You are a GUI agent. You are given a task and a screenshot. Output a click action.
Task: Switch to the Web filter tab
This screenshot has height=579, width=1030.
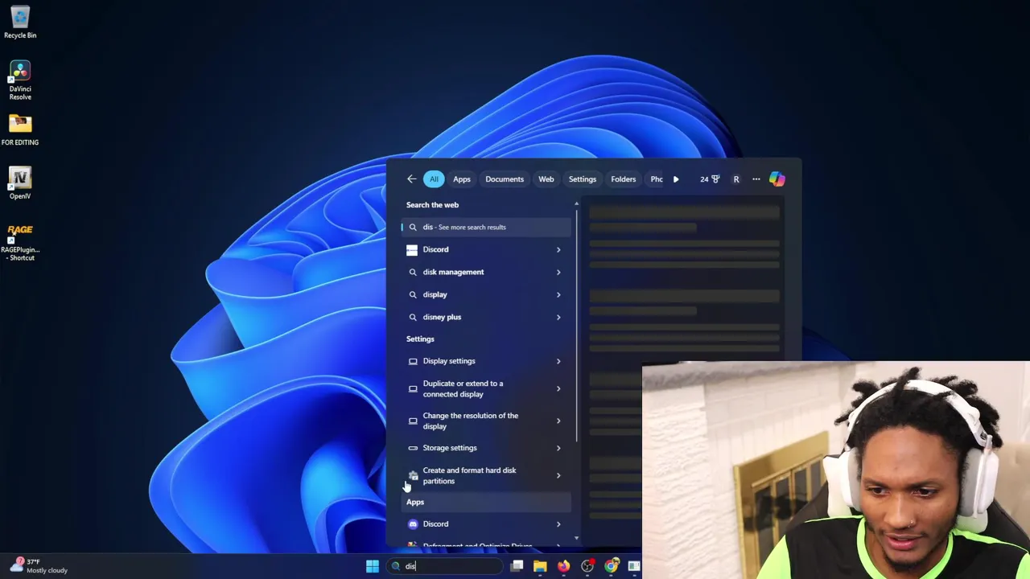(546, 179)
